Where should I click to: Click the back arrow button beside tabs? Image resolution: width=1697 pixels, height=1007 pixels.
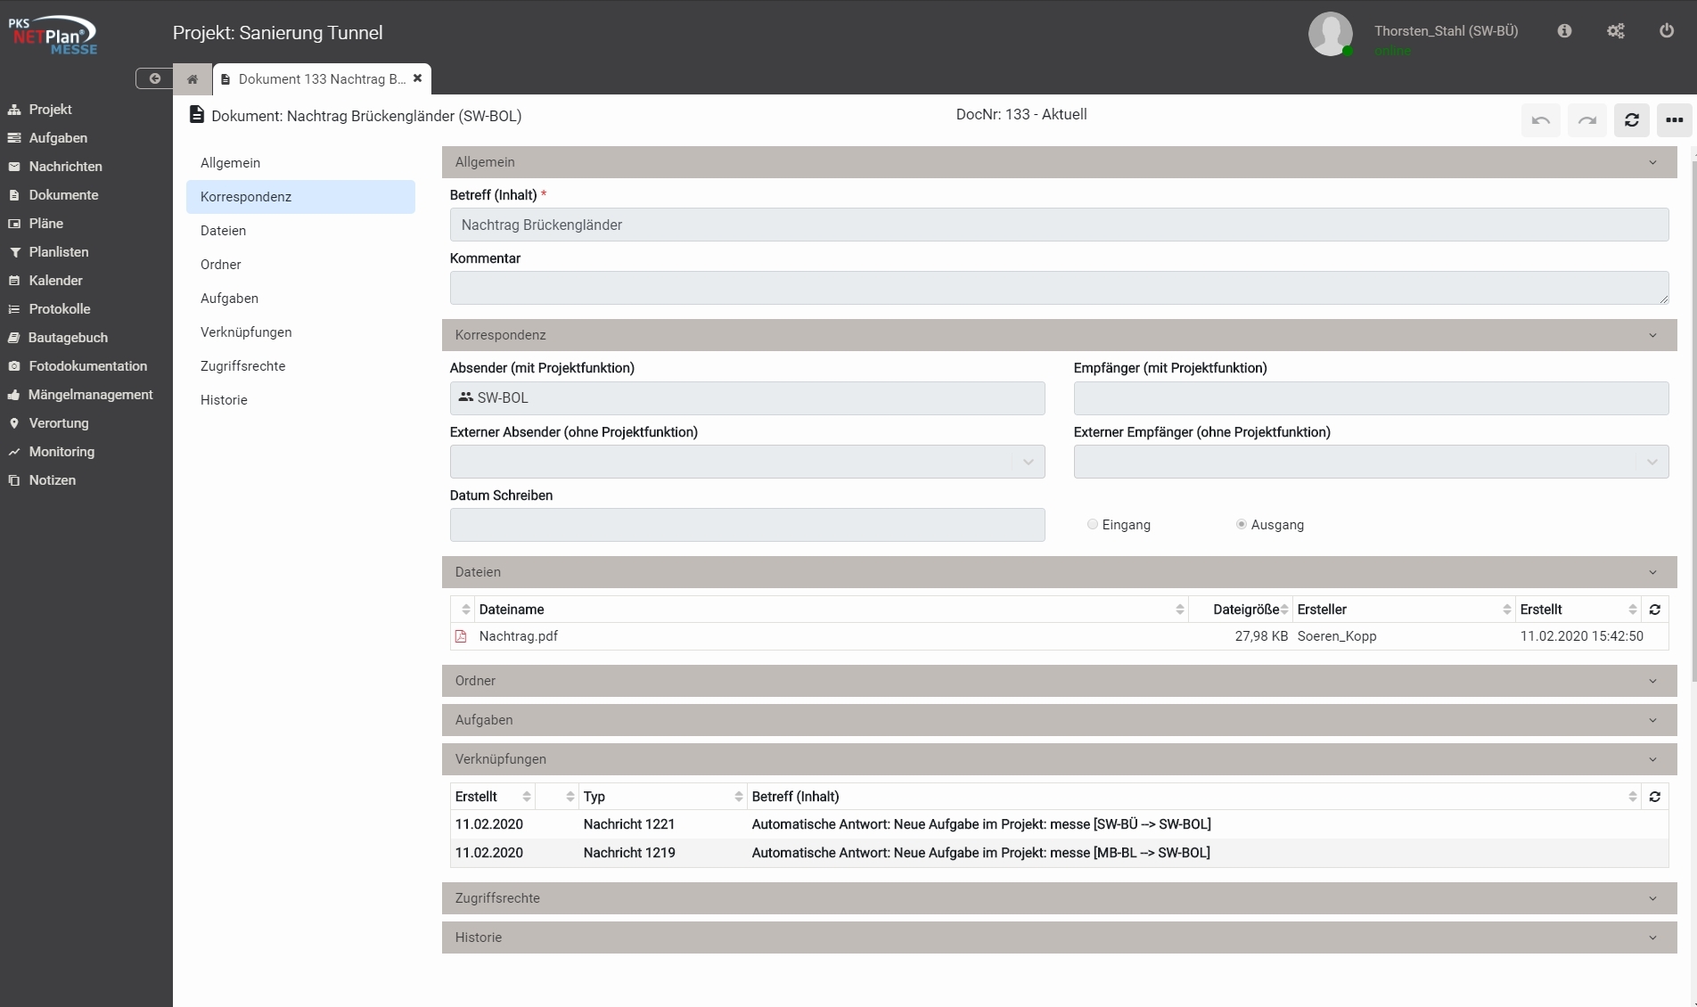(x=154, y=78)
